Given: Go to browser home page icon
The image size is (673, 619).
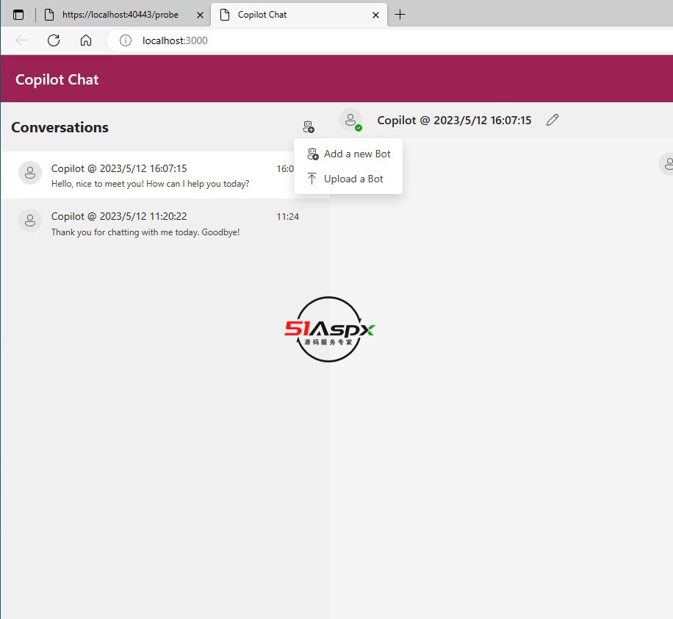Looking at the screenshot, I should (86, 40).
